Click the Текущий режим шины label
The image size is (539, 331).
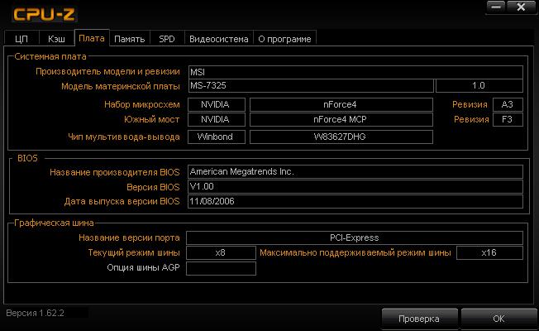(134, 252)
